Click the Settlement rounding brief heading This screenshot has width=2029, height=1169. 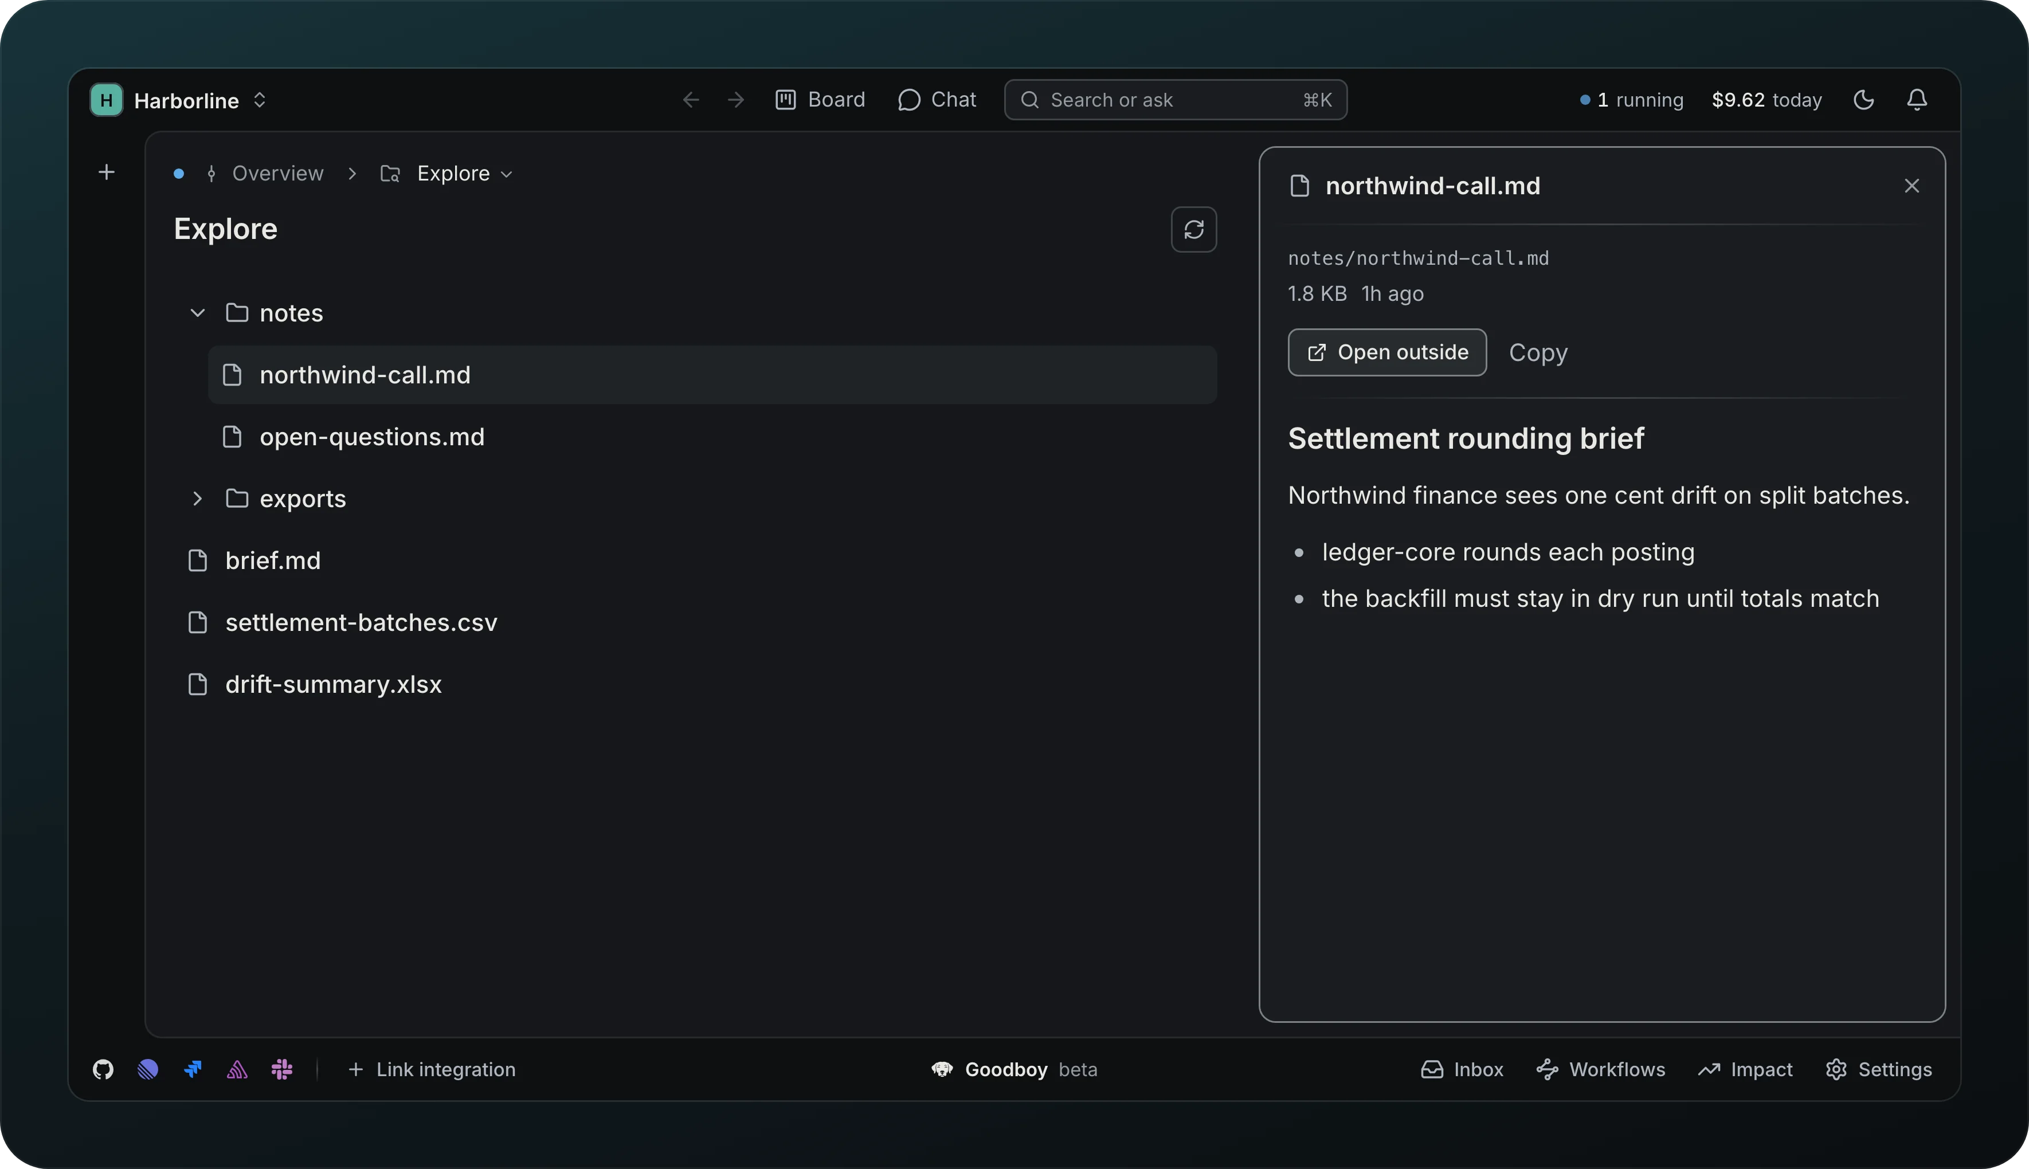[1466, 438]
